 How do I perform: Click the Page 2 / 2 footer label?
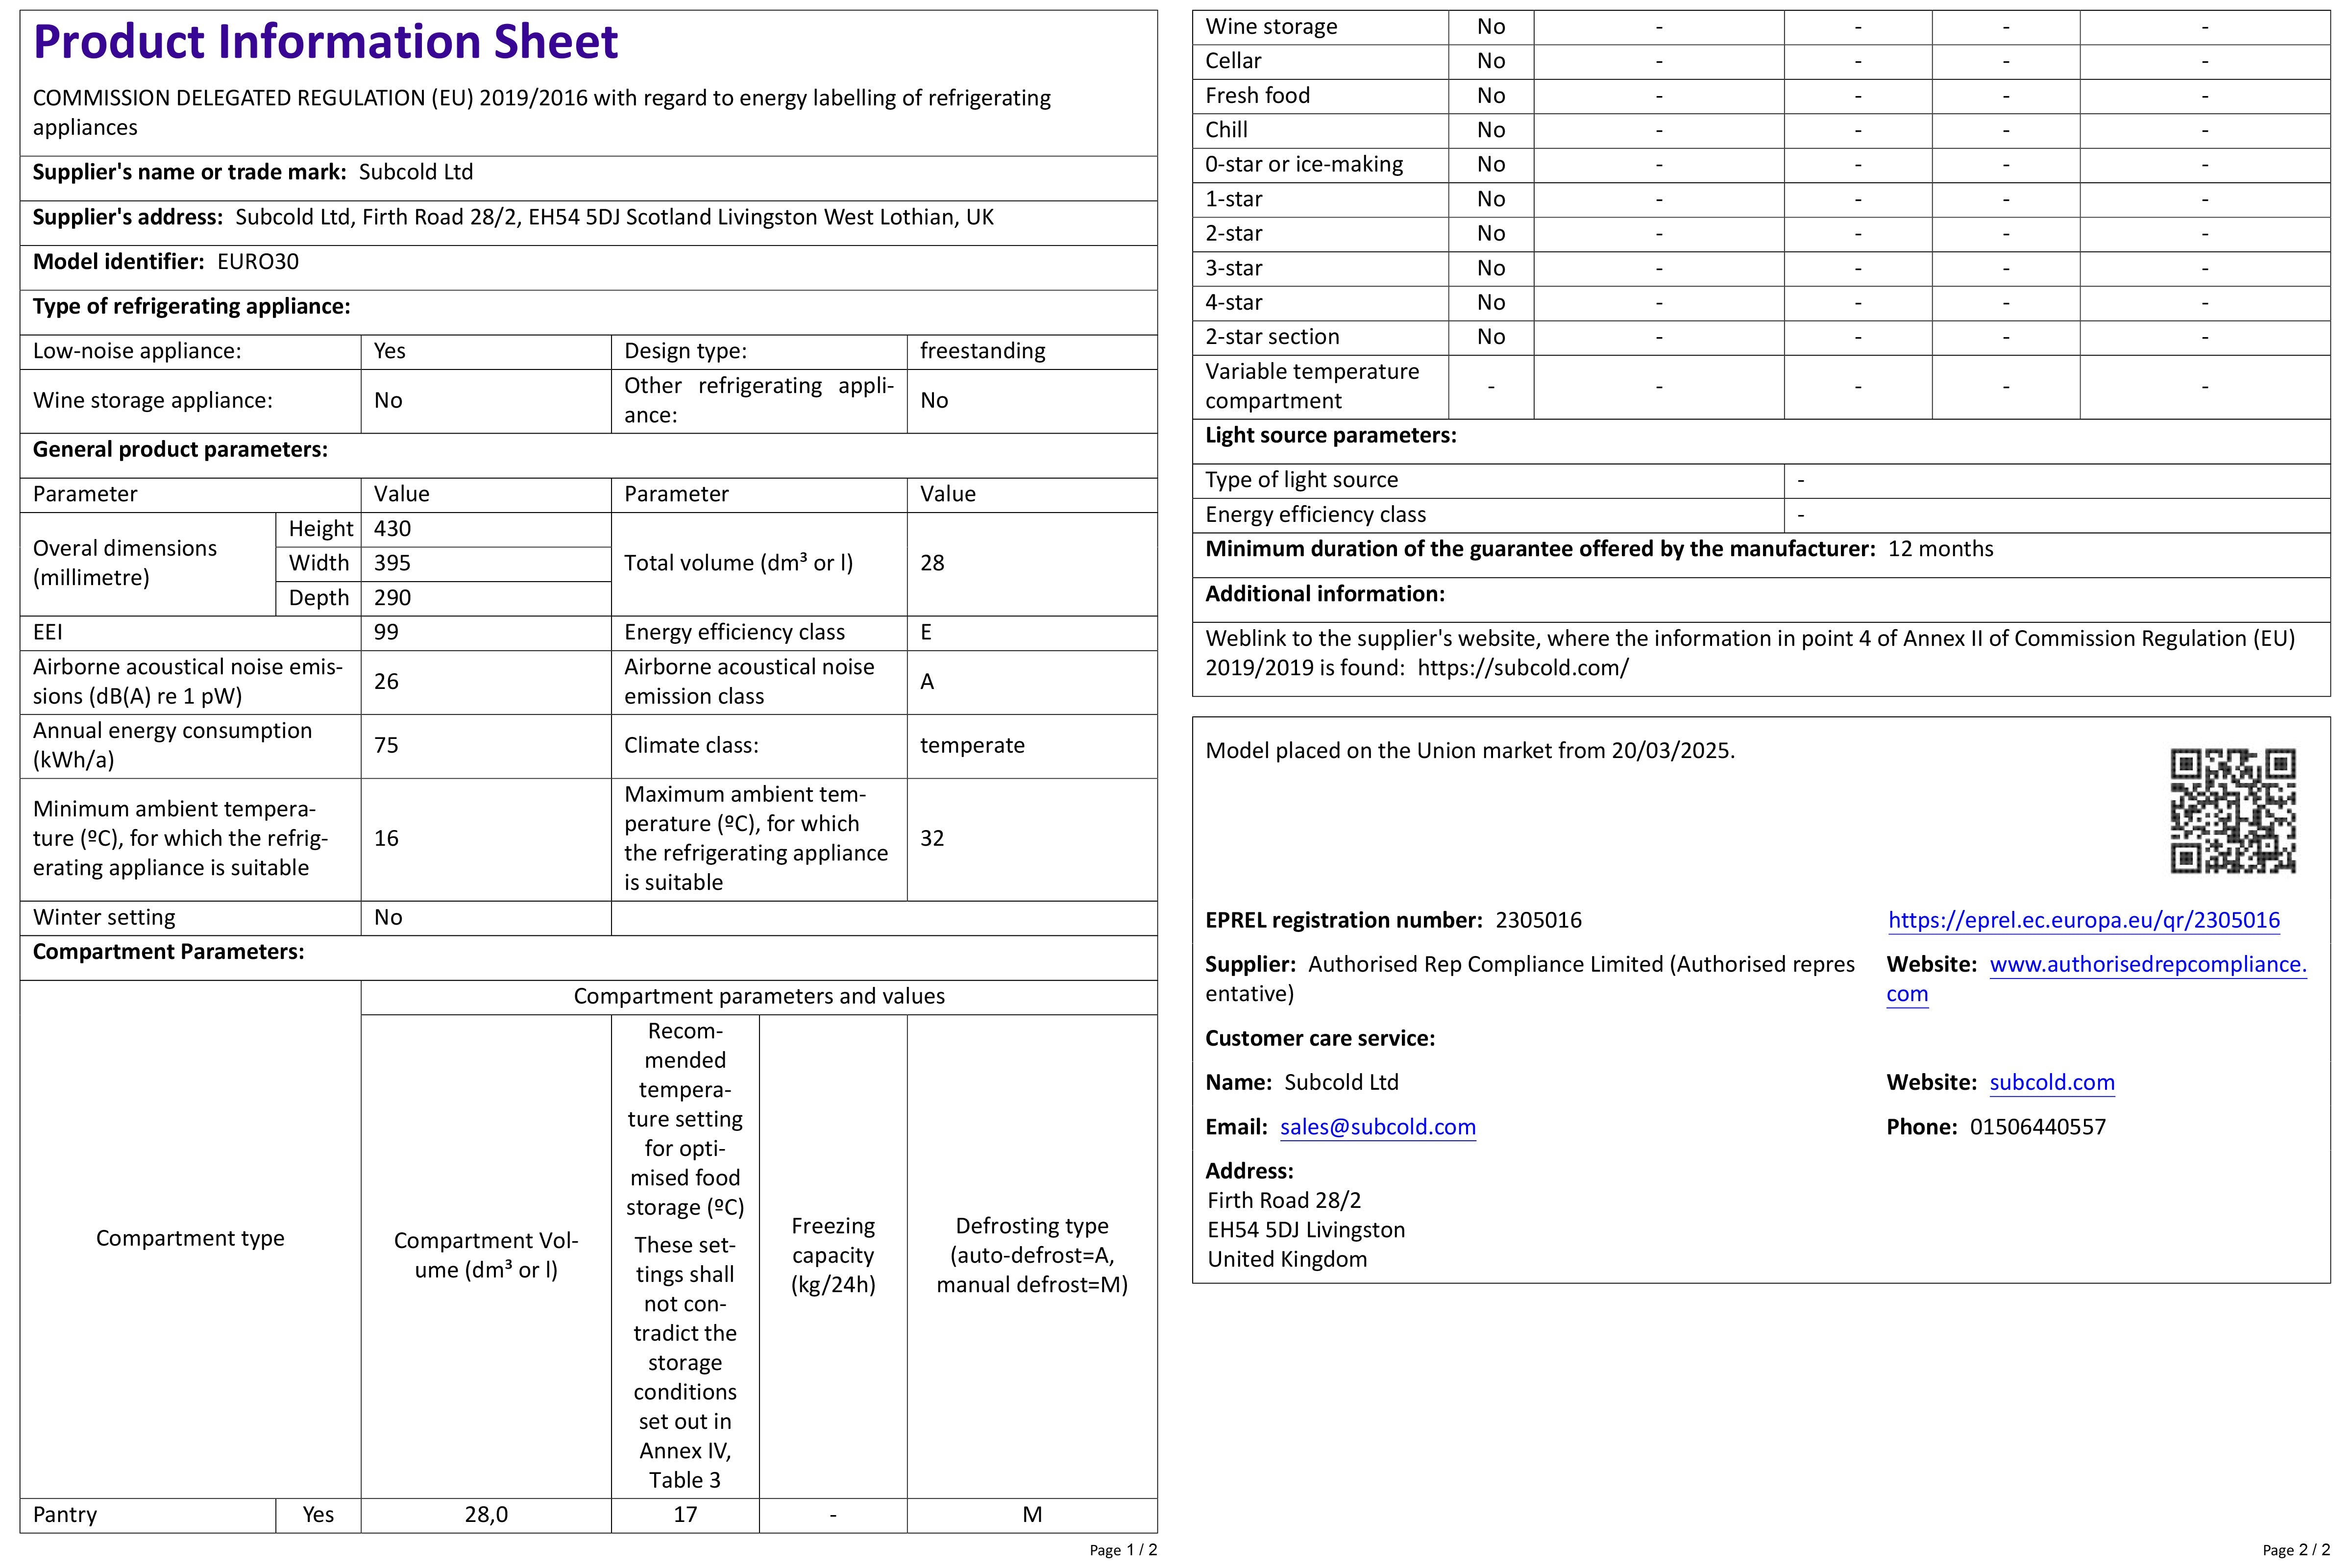point(2295,1550)
